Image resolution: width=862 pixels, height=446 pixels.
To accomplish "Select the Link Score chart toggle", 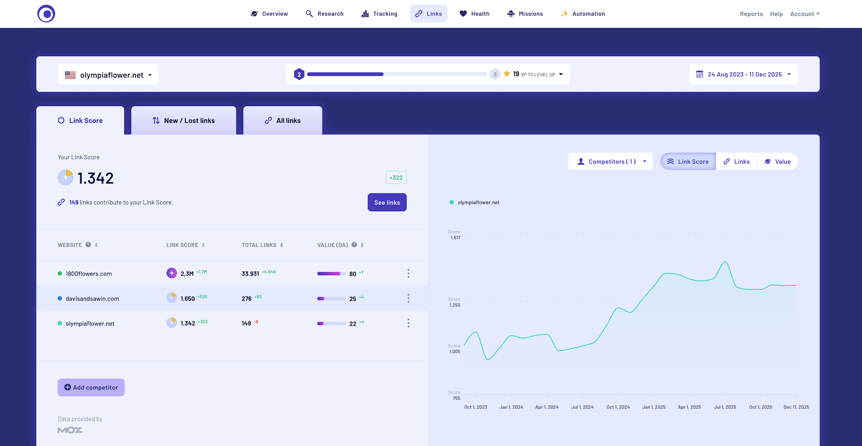I will [688, 162].
